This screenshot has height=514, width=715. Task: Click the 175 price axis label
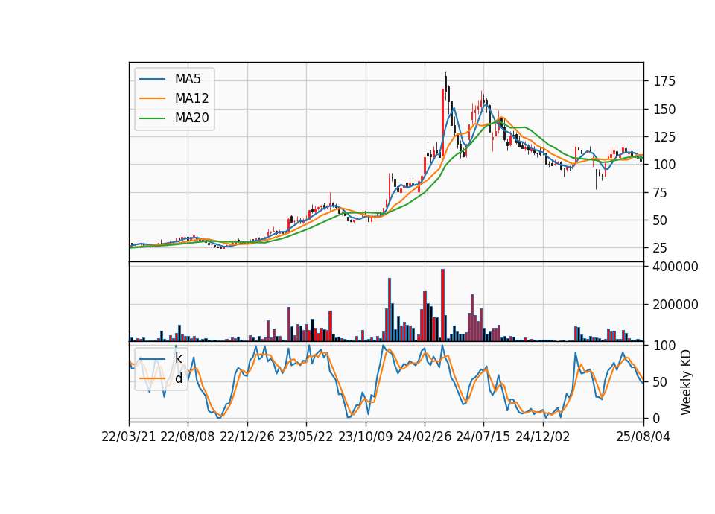pos(664,82)
